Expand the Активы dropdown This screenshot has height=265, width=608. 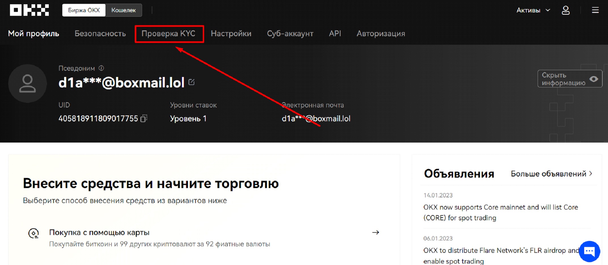[x=533, y=10]
